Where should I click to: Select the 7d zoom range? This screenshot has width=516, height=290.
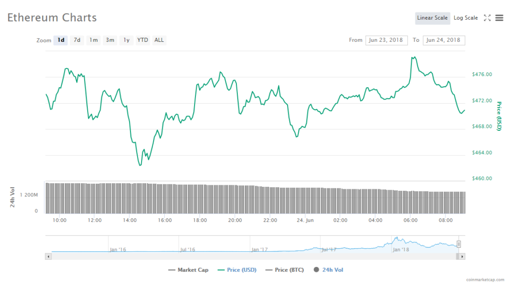point(77,40)
